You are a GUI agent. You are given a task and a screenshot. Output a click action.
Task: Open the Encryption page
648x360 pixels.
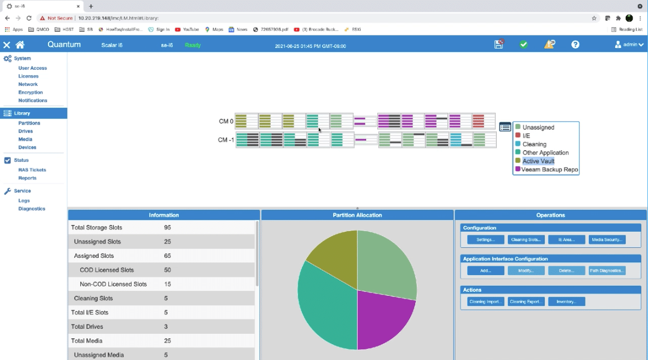click(x=30, y=92)
